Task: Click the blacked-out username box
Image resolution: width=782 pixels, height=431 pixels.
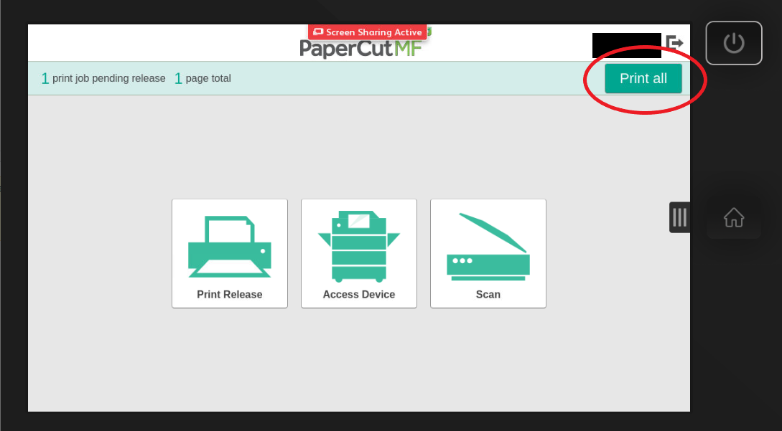Action: (x=626, y=45)
